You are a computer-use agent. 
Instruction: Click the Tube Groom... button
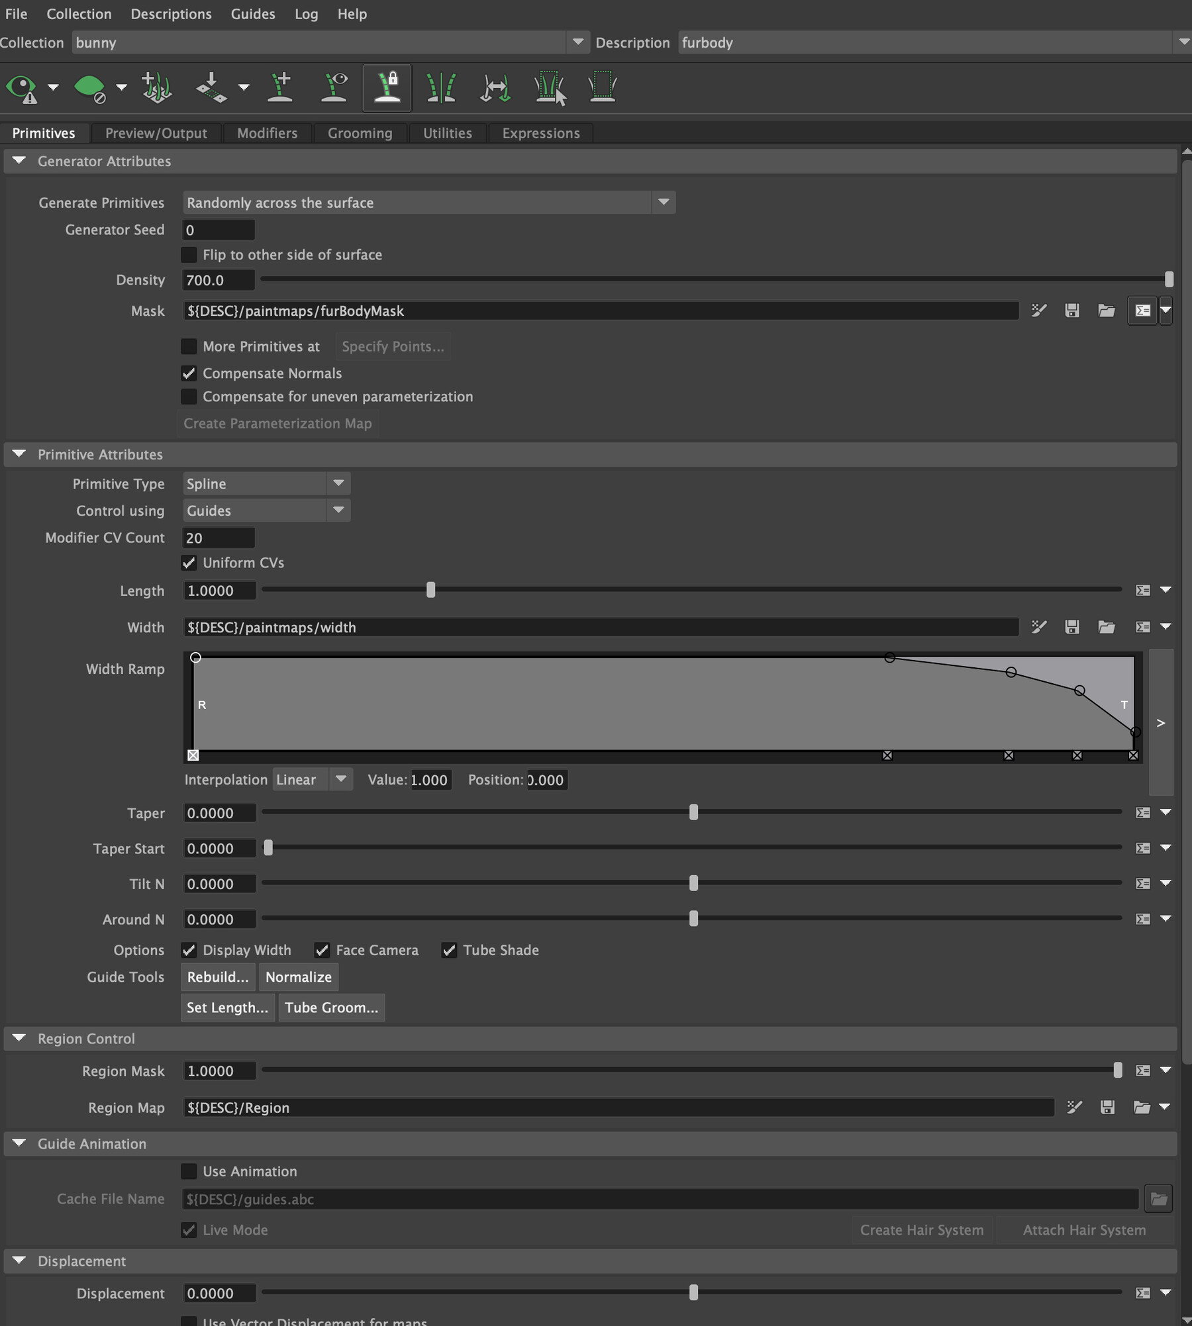click(332, 1008)
